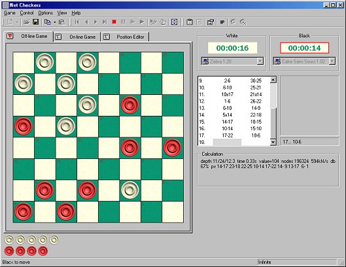Click the flip board icon
This screenshot has height=267, width=346.
pos(175,22)
